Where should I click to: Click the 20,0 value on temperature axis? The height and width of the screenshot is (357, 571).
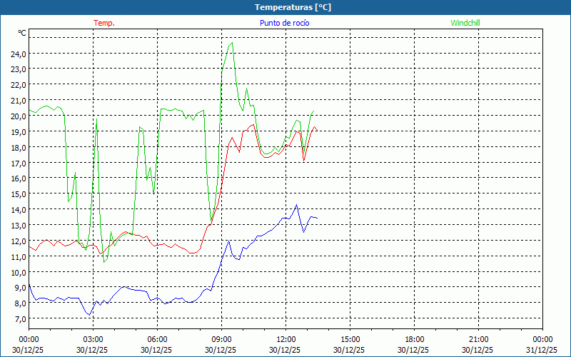point(19,116)
